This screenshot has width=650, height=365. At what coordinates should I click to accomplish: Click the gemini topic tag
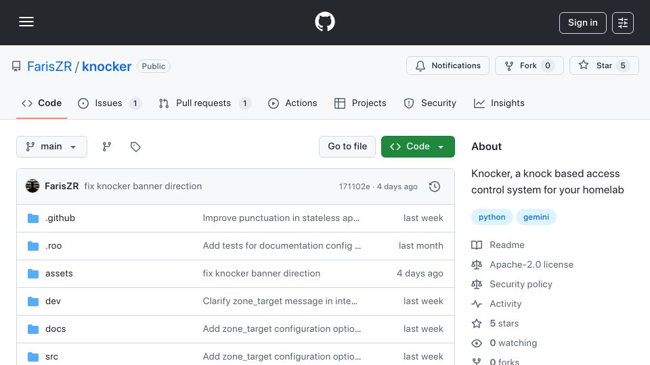536,217
